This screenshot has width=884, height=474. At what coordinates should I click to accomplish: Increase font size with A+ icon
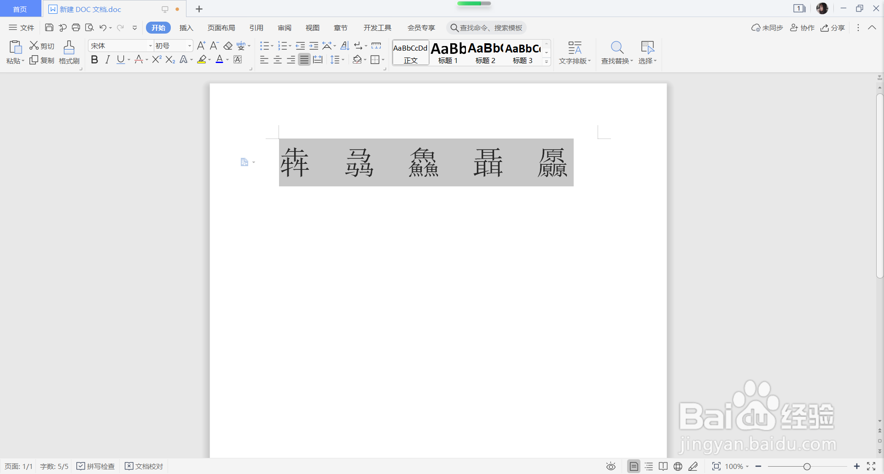pyautogui.click(x=201, y=46)
